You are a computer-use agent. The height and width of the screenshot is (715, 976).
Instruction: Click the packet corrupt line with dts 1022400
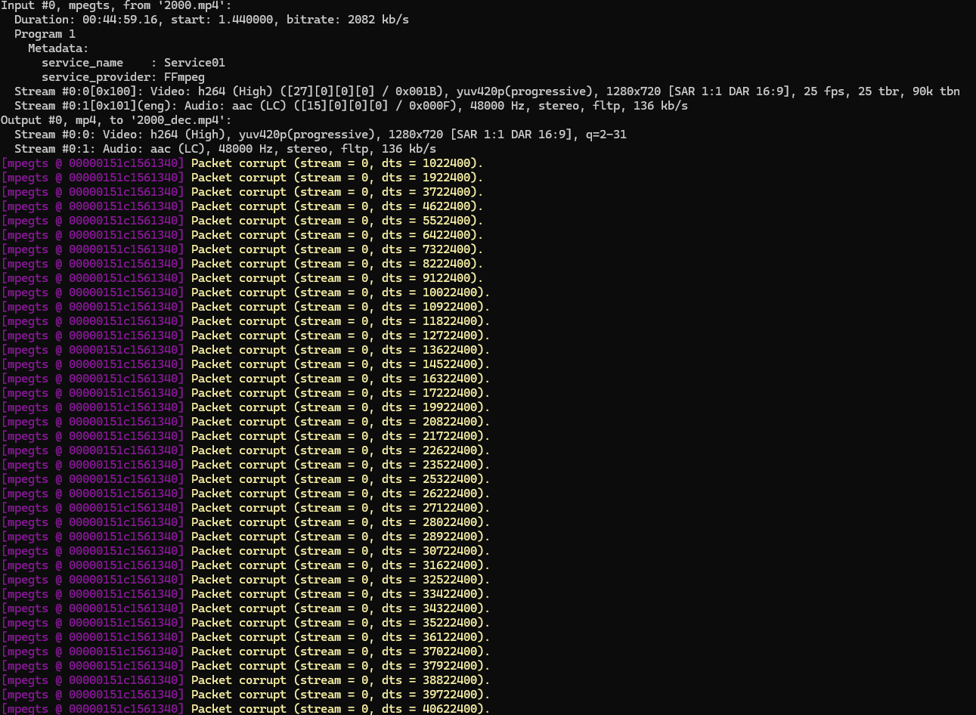click(336, 163)
